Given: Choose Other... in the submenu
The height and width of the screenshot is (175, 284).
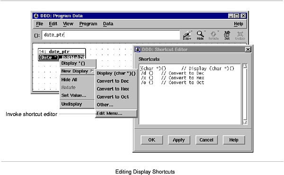Looking at the screenshot, I should (x=116, y=105).
